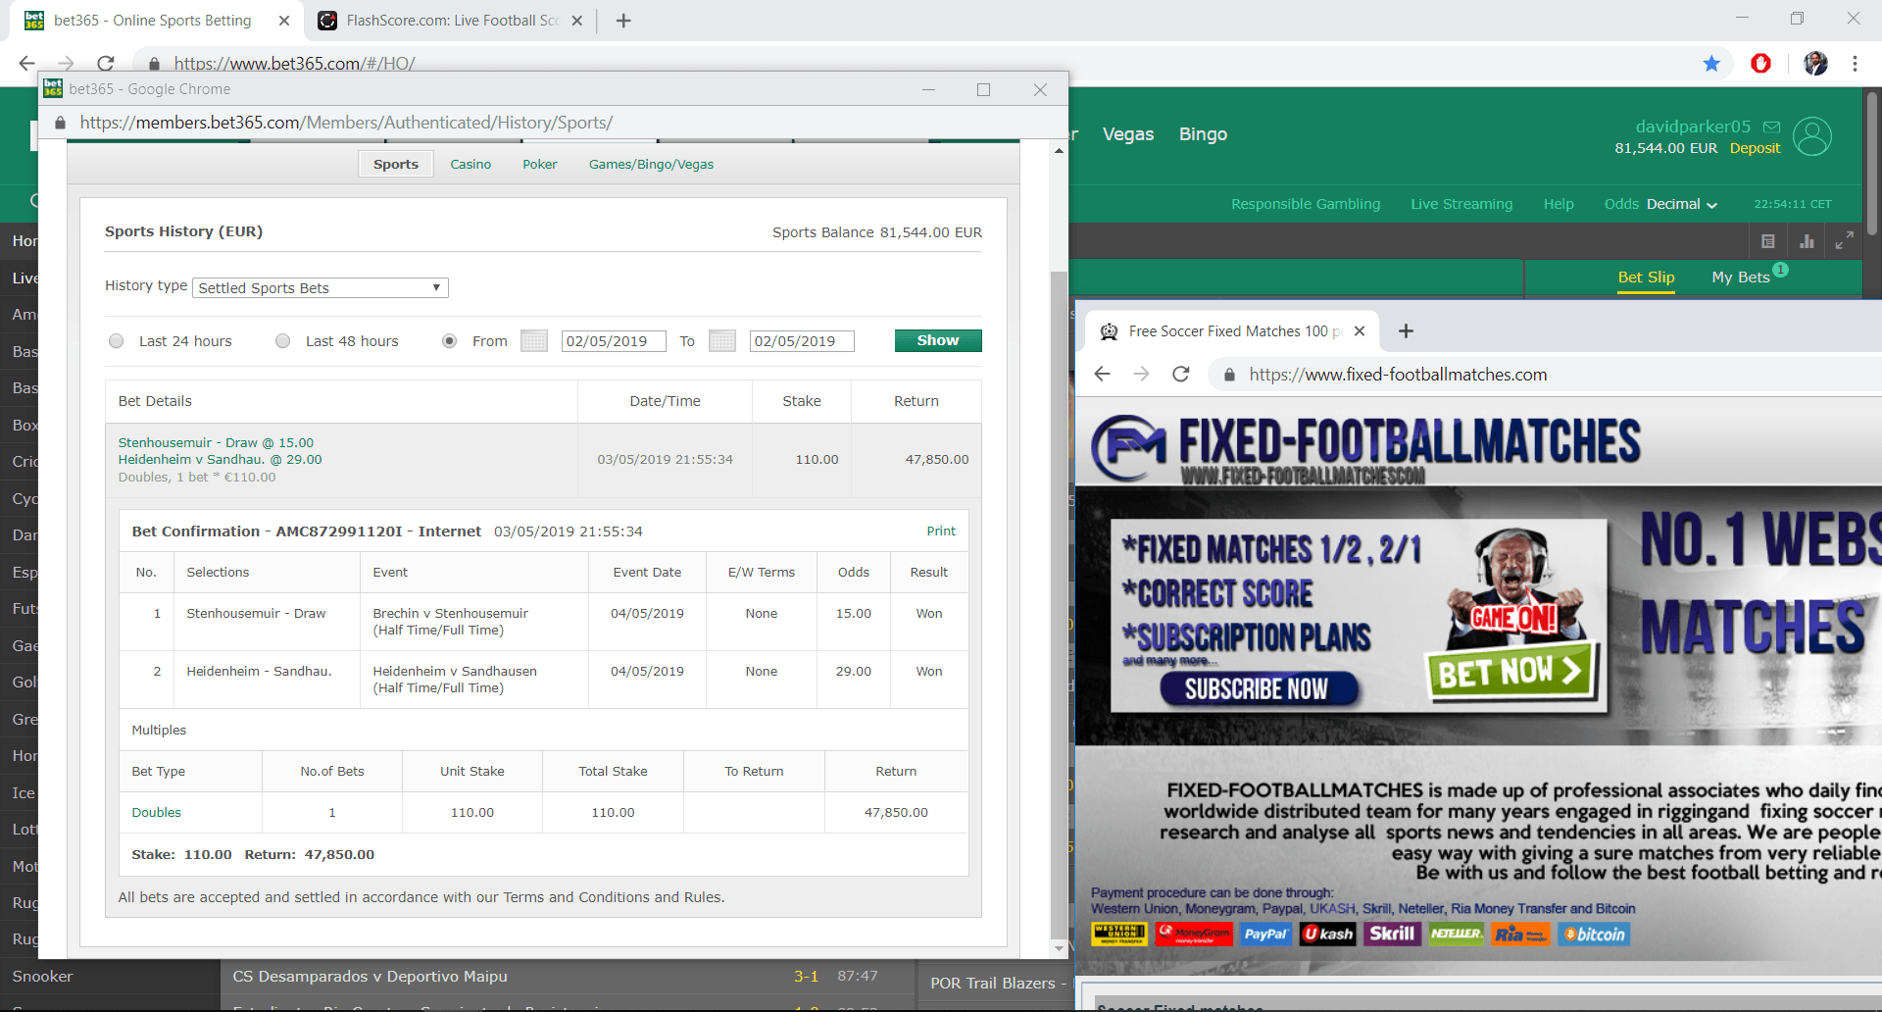Open Chrome profile avatar icon
This screenshot has height=1012, width=1882.
[x=1815, y=64]
